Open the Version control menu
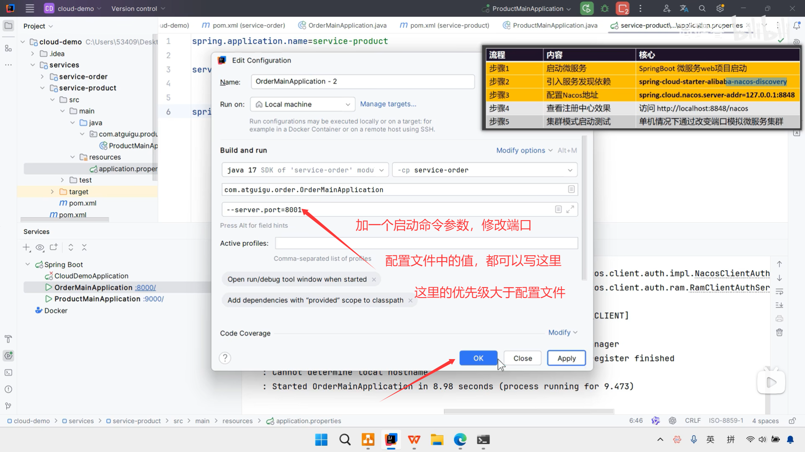This screenshot has width=805, height=452. (x=135, y=8)
